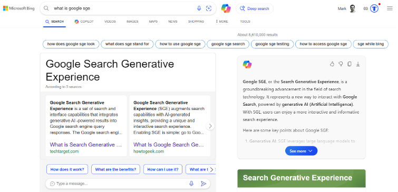Expand the MORE menu

pos(222,22)
